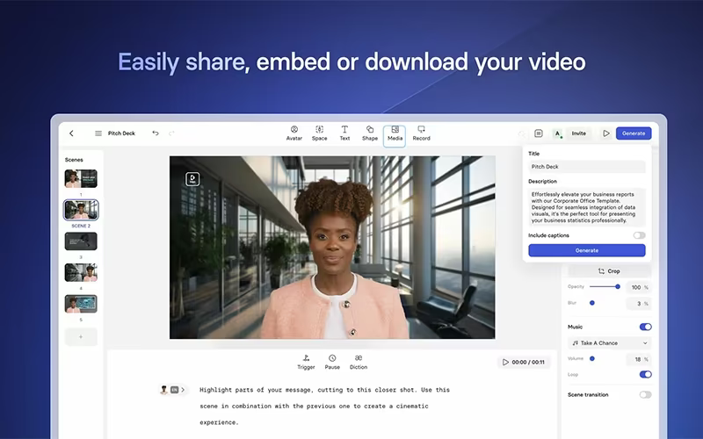Viewport: 703px width, 439px height.
Task: Select scene 3 thumbnail
Action: 81,241
